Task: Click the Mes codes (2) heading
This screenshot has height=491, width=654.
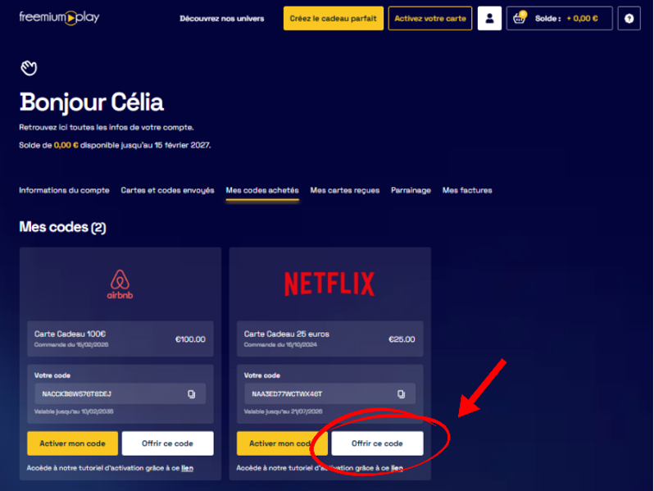Action: click(x=62, y=227)
